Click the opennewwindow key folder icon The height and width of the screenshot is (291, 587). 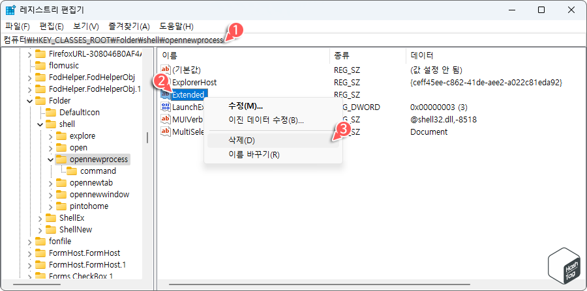coord(61,194)
